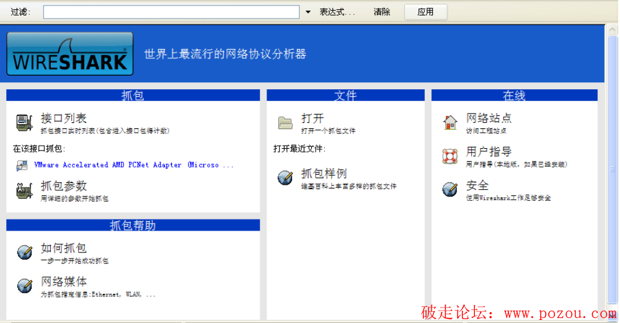Click the scrollbar up arrow
Screen dimensions: 620x323
[x=612, y=30]
